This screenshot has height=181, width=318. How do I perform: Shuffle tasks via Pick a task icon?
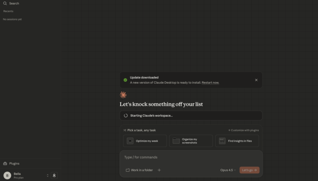tap(125, 130)
